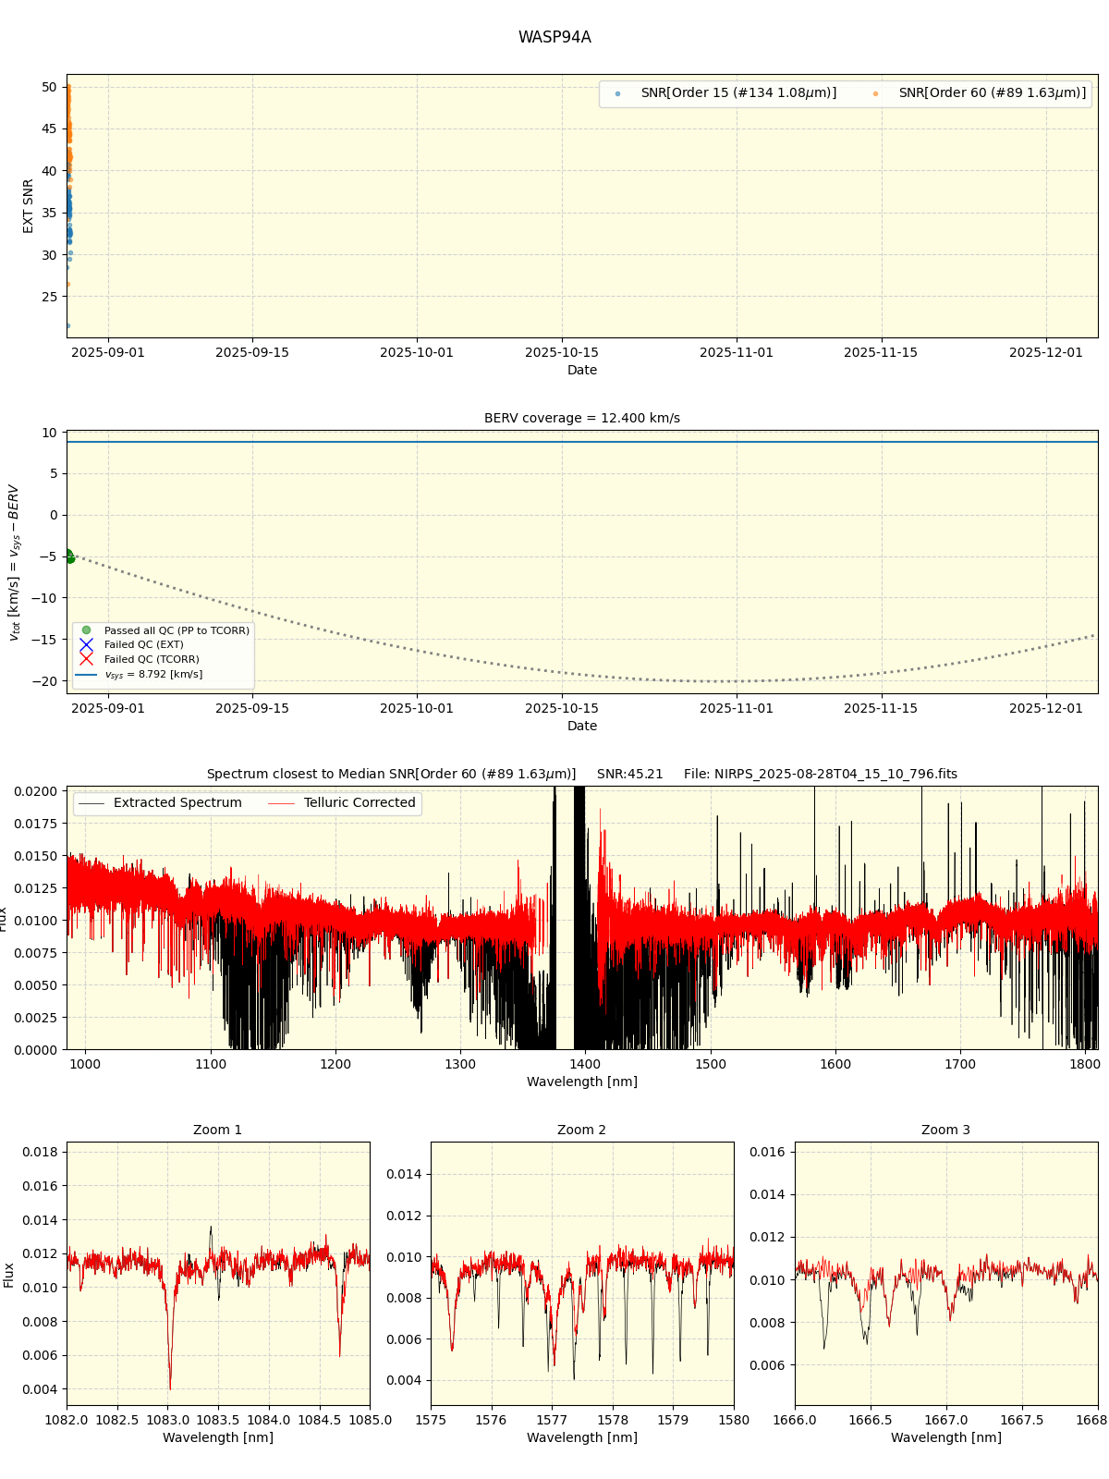The height and width of the screenshot is (1479, 1109).
Task: Click the BERV coverage = 12.400 km/s title
Action: pos(582,418)
